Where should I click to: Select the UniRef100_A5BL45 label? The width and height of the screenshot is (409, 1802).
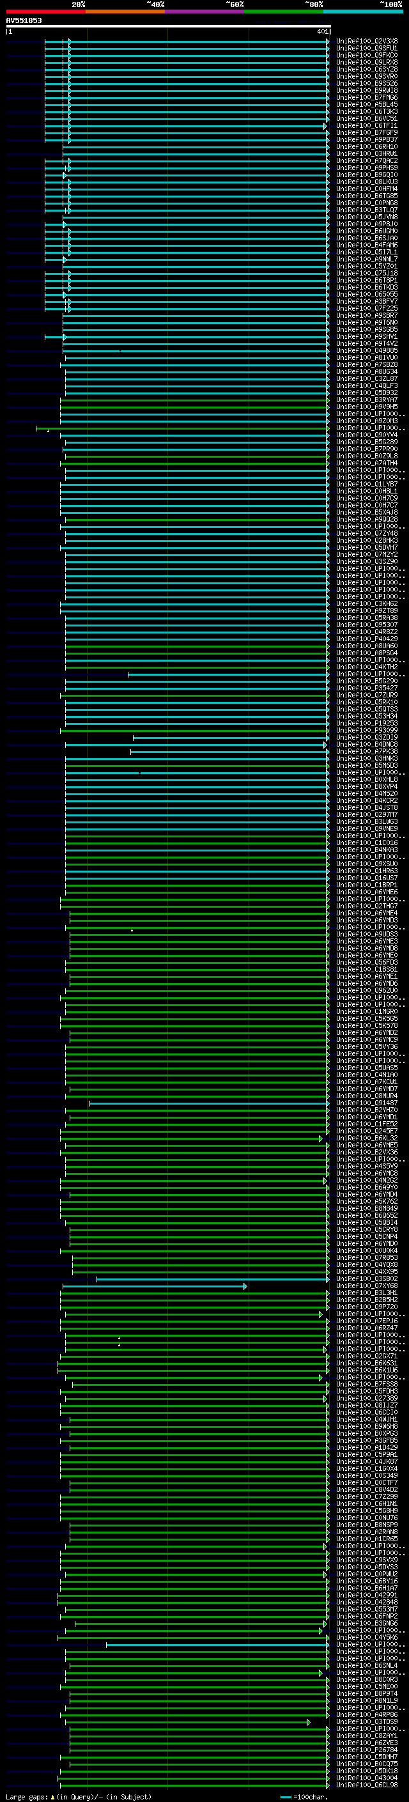(367, 104)
